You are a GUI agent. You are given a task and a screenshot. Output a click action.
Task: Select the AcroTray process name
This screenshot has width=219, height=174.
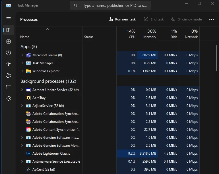pyautogui.click(x=39, y=98)
